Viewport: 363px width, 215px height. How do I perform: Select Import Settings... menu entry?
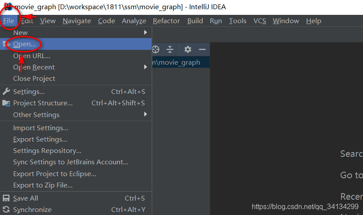tap(76, 128)
